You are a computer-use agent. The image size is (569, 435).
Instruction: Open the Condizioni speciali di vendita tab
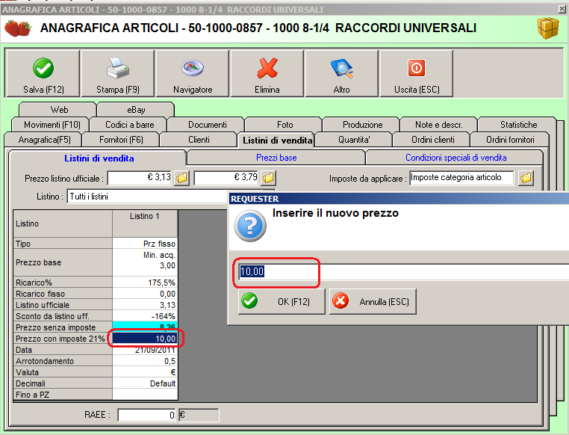click(x=455, y=158)
